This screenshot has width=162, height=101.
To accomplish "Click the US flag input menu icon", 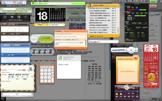I will pos(143,1).
